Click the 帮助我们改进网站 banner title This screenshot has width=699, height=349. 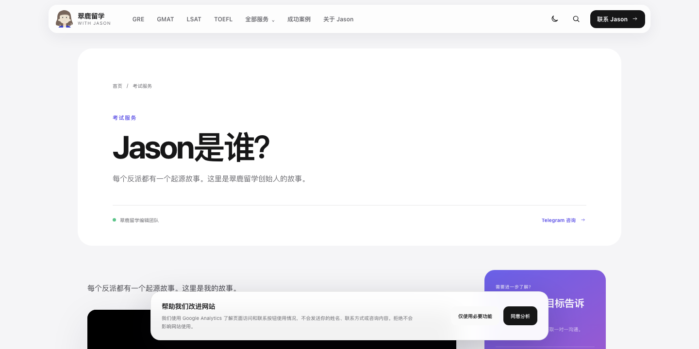coord(188,306)
